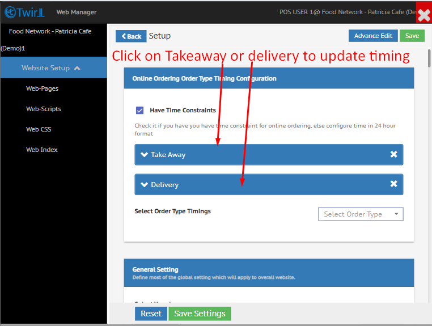The image size is (432, 326).
Task: Click the Save Settings button
Action: pos(200,314)
